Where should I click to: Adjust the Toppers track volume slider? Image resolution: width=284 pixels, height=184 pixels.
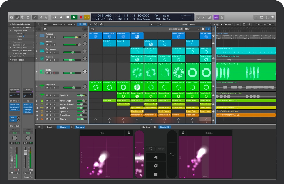(x=76, y=37)
